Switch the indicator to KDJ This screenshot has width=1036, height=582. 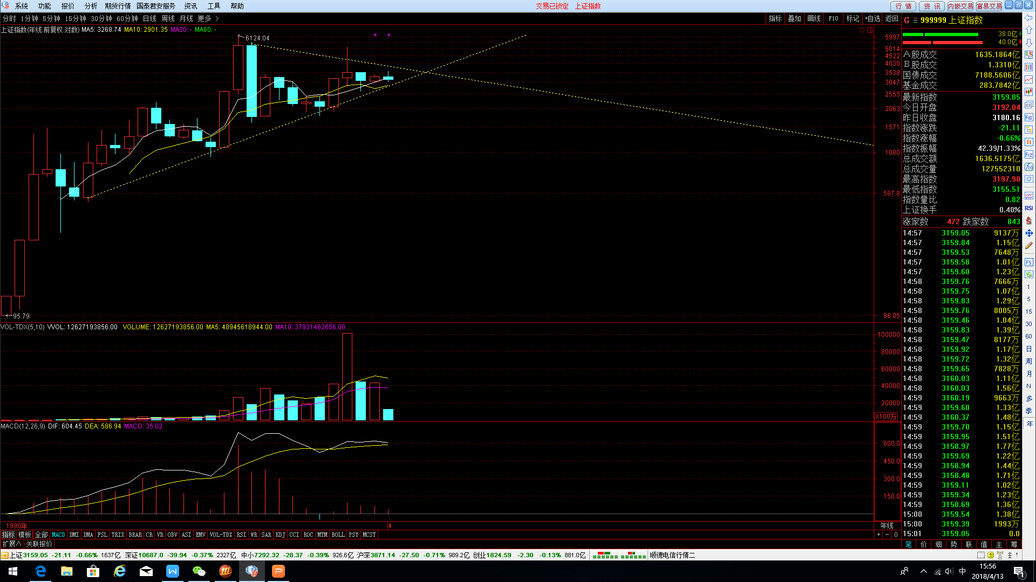[280, 535]
